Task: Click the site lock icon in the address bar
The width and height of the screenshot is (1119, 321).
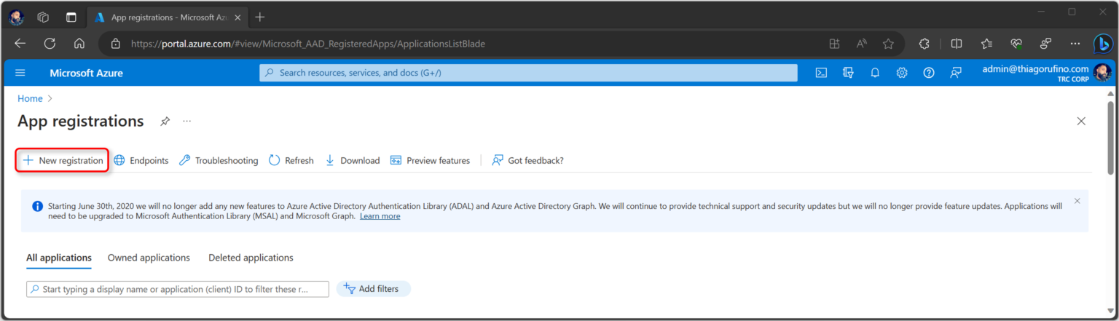Action: click(x=115, y=44)
